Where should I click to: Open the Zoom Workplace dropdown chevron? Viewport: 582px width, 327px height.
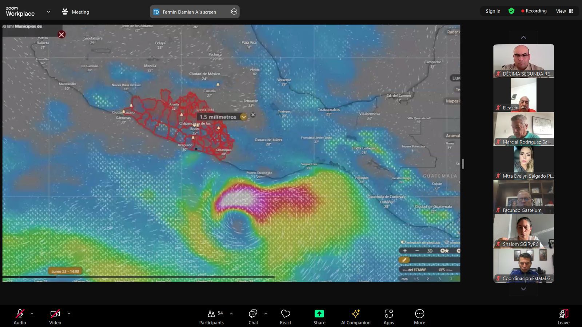click(x=48, y=12)
